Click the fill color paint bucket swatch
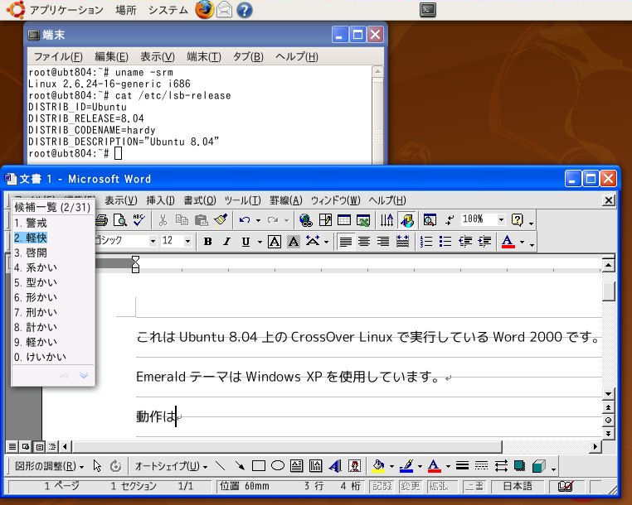 [378, 466]
